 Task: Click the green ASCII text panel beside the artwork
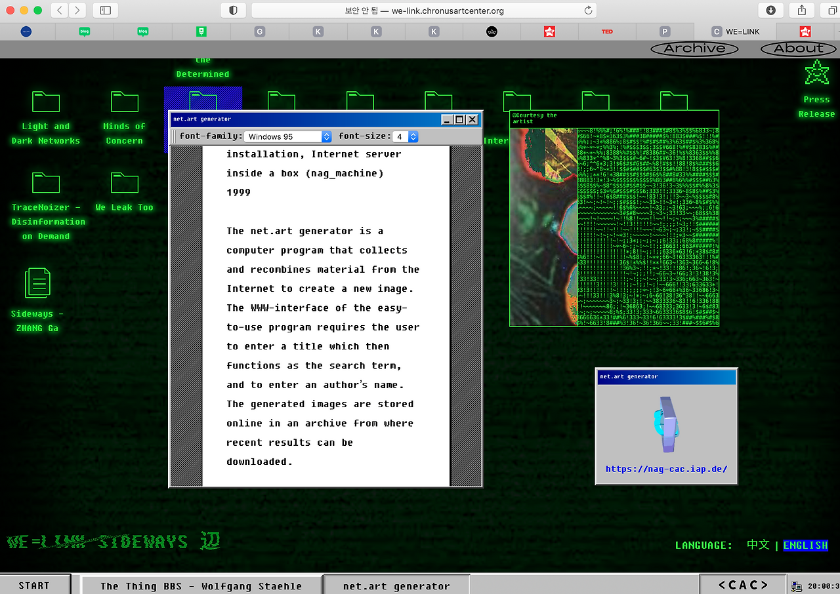648,226
